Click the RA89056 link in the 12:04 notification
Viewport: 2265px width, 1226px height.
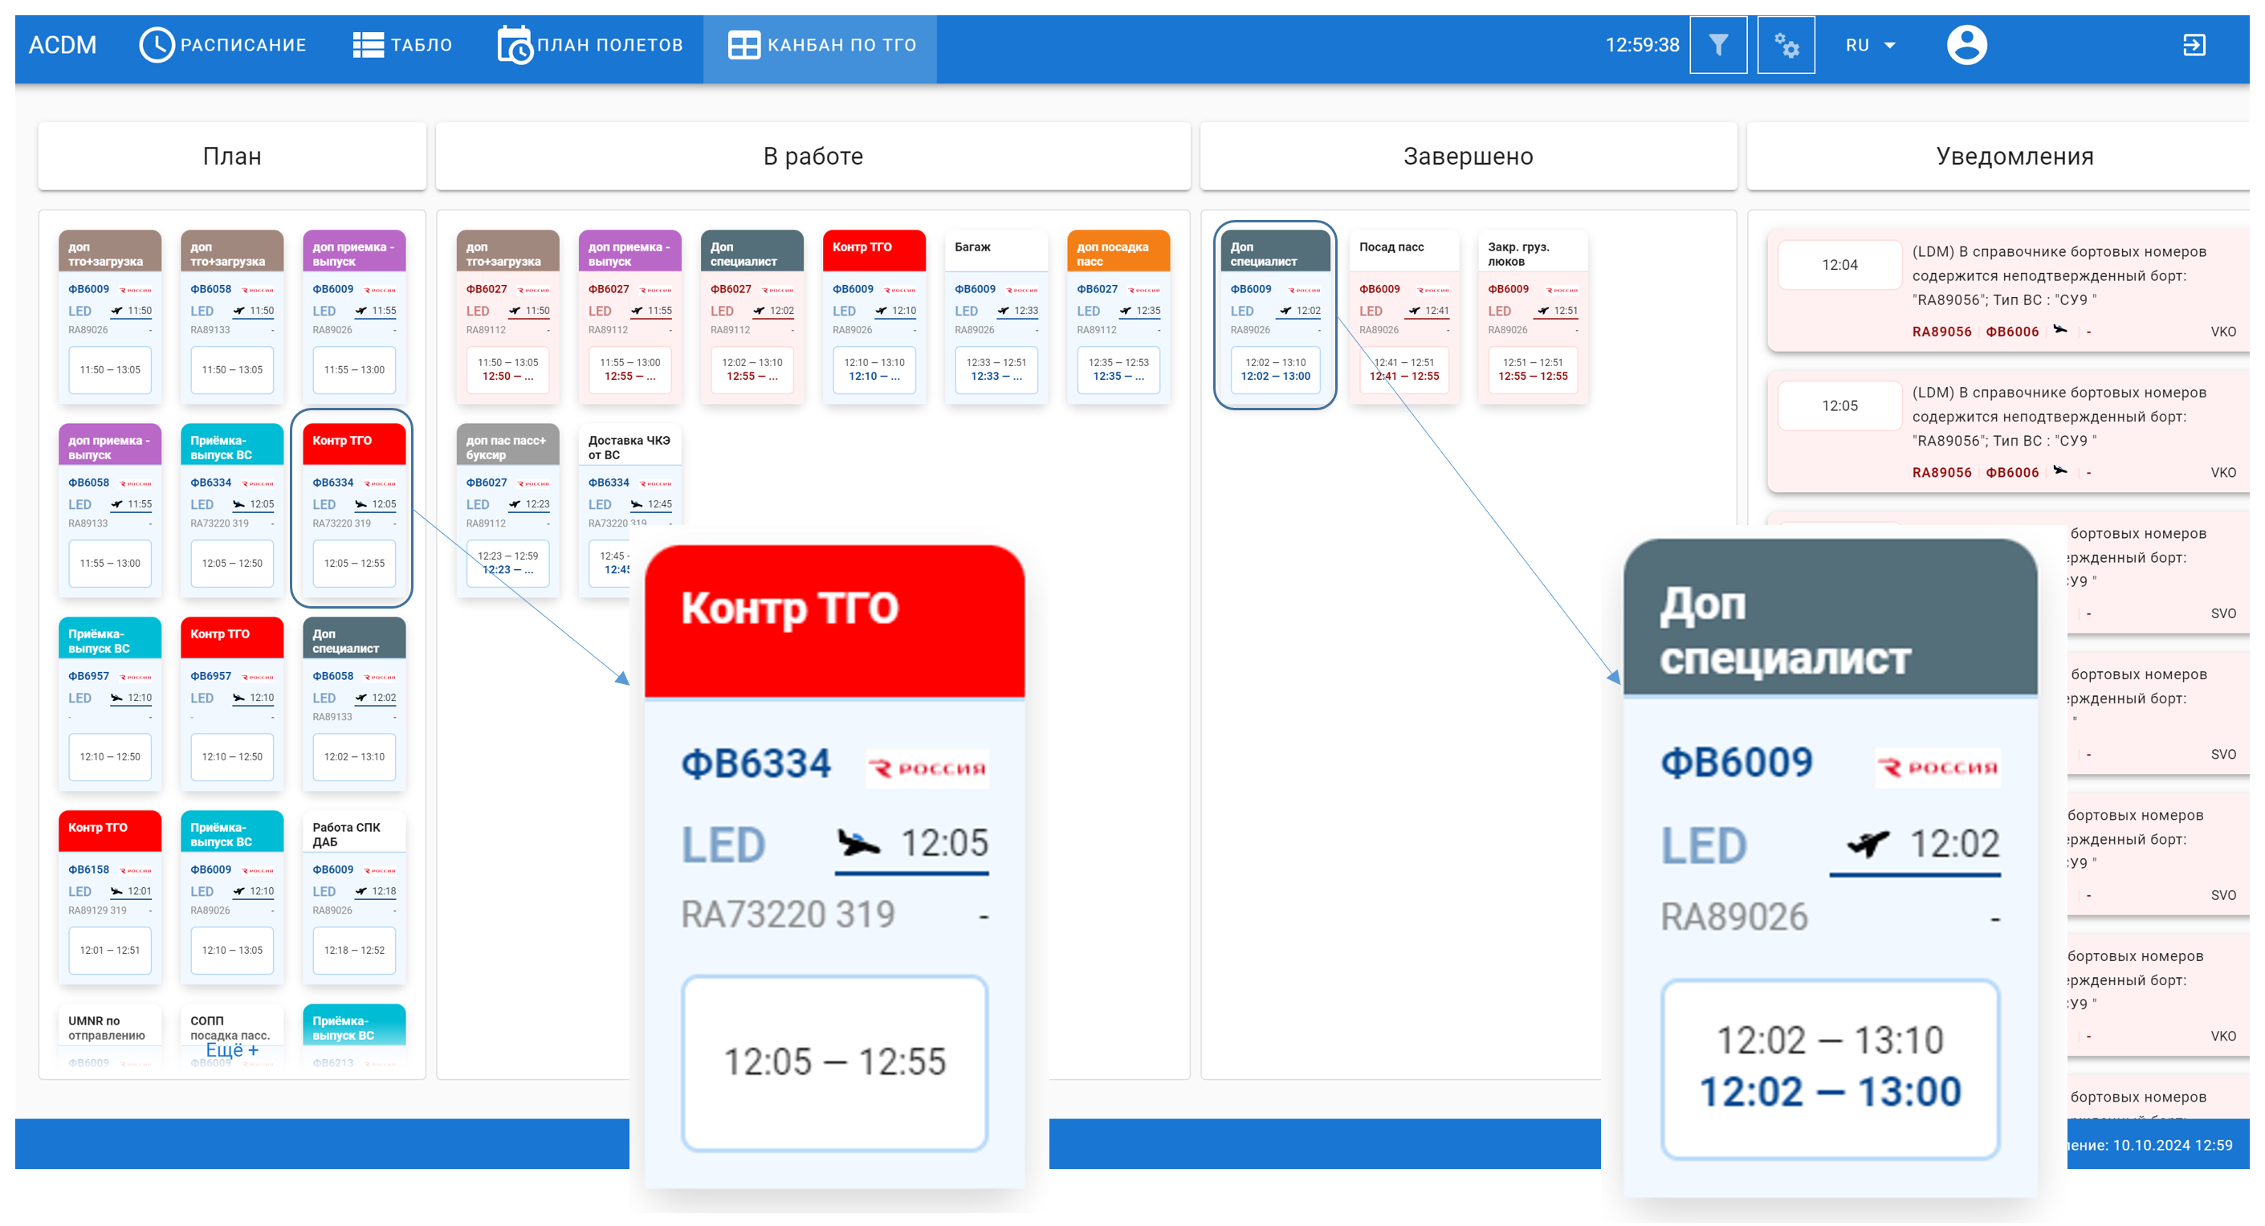pyautogui.click(x=1941, y=332)
